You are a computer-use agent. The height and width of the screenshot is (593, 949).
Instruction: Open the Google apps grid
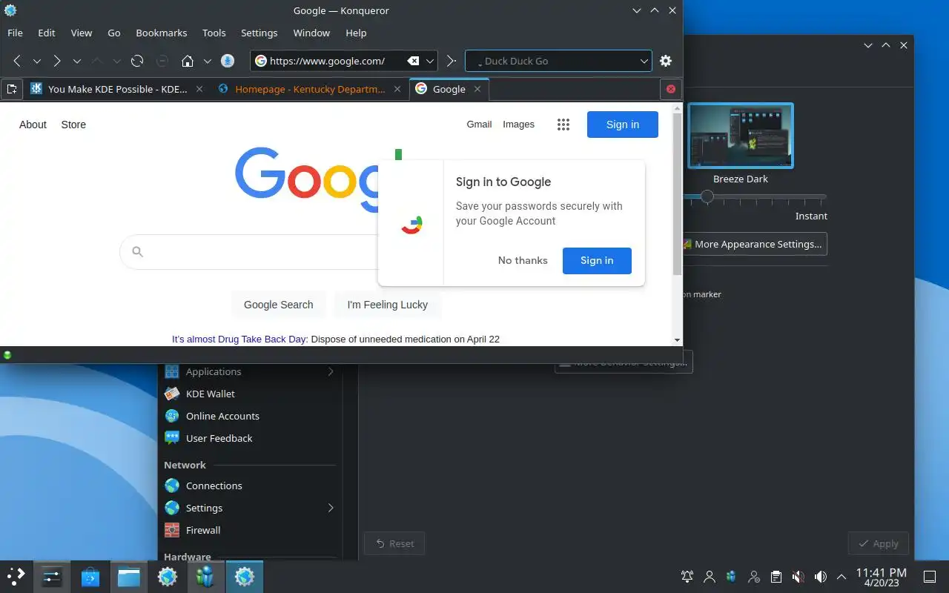pyautogui.click(x=563, y=125)
